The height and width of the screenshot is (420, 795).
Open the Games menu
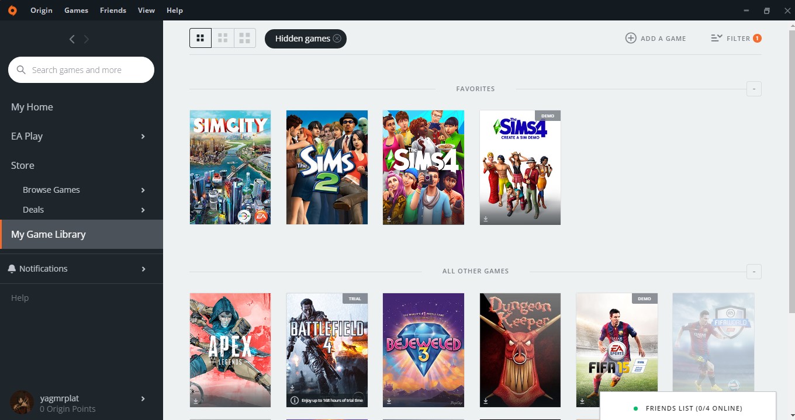tap(76, 10)
